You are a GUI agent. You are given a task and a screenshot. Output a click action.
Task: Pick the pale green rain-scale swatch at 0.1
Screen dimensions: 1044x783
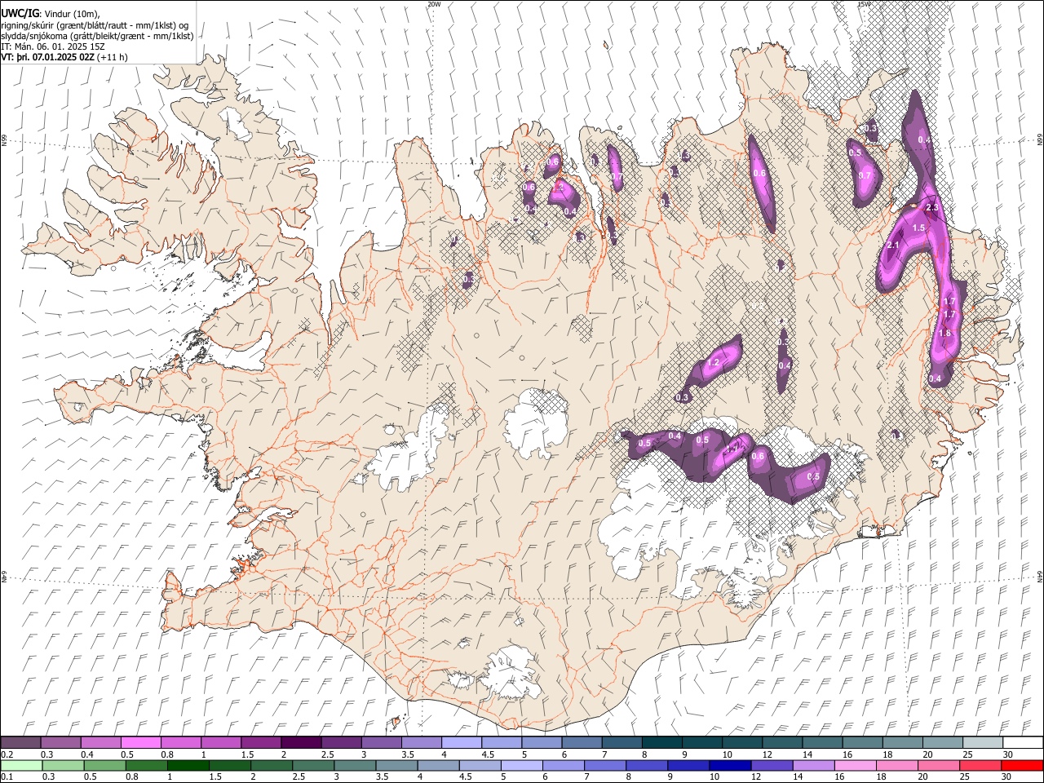21,766
